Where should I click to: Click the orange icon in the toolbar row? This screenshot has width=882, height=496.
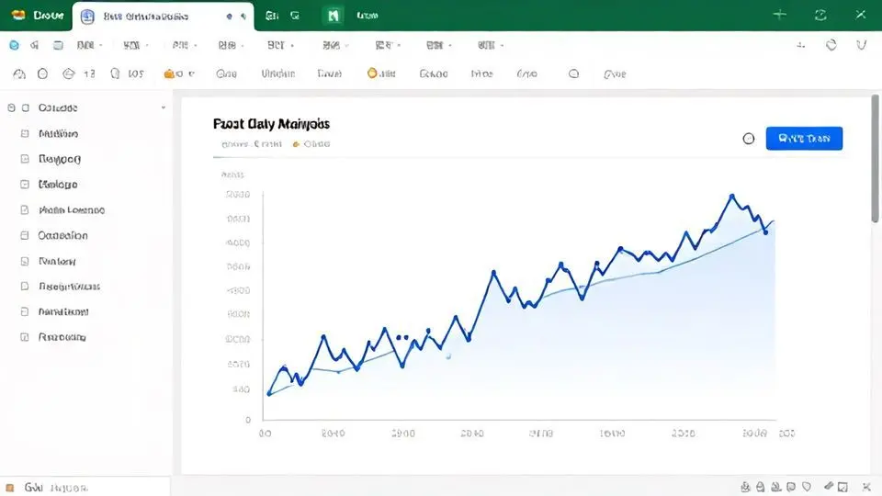(x=169, y=74)
